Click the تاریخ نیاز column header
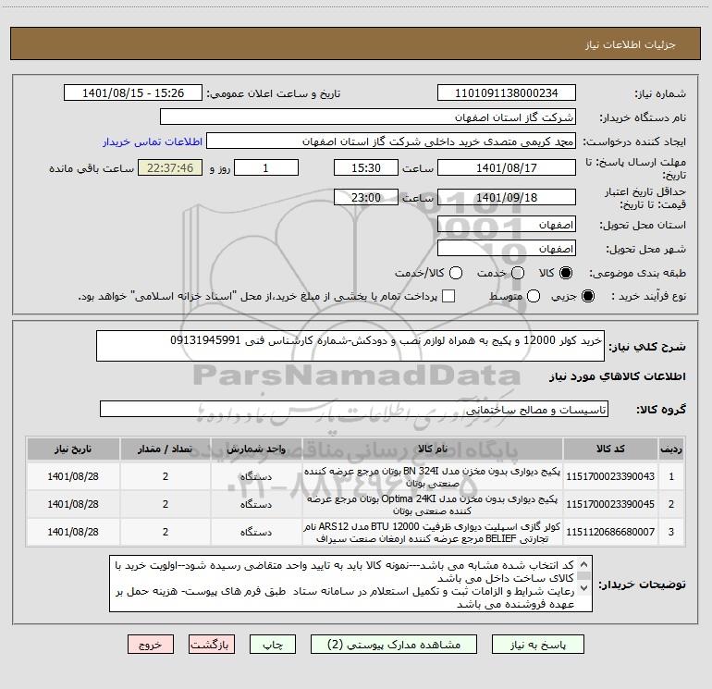Screen dimensions: 712x689 tap(73, 449)
